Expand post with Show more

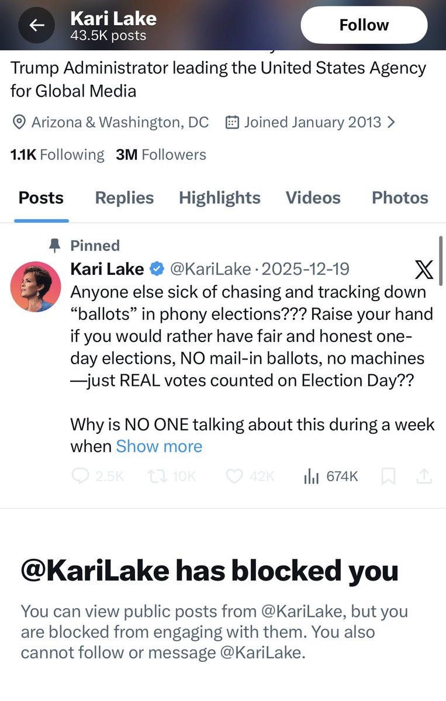[x=159, y=446]
